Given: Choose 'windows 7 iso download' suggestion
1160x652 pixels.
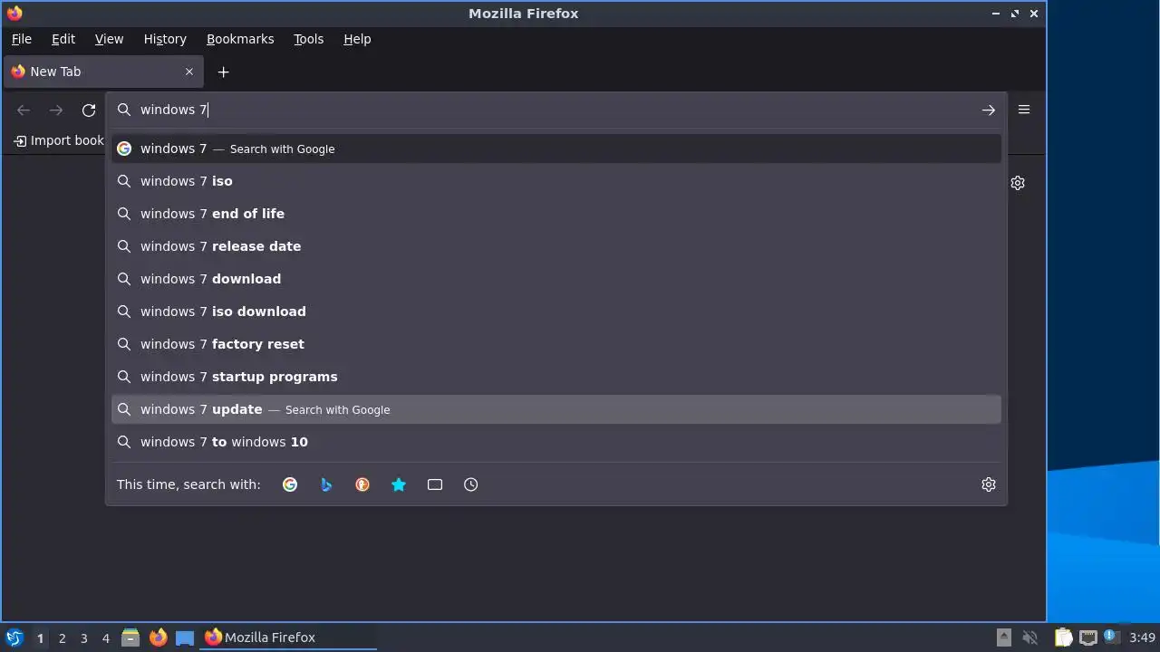Looking at the screenshot, I should coord(556,312).
